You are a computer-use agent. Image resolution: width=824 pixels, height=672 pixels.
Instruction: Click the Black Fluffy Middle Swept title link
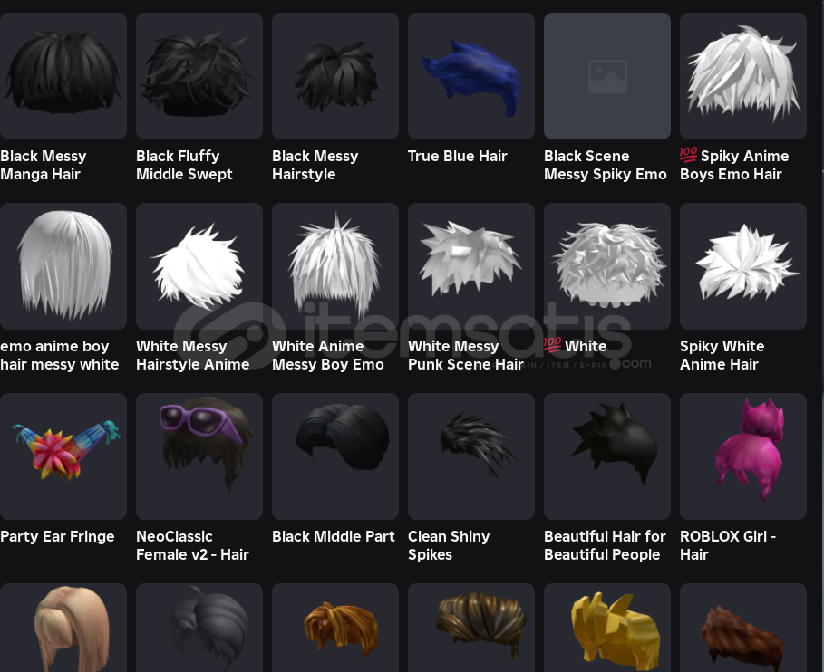coord(184,165)
